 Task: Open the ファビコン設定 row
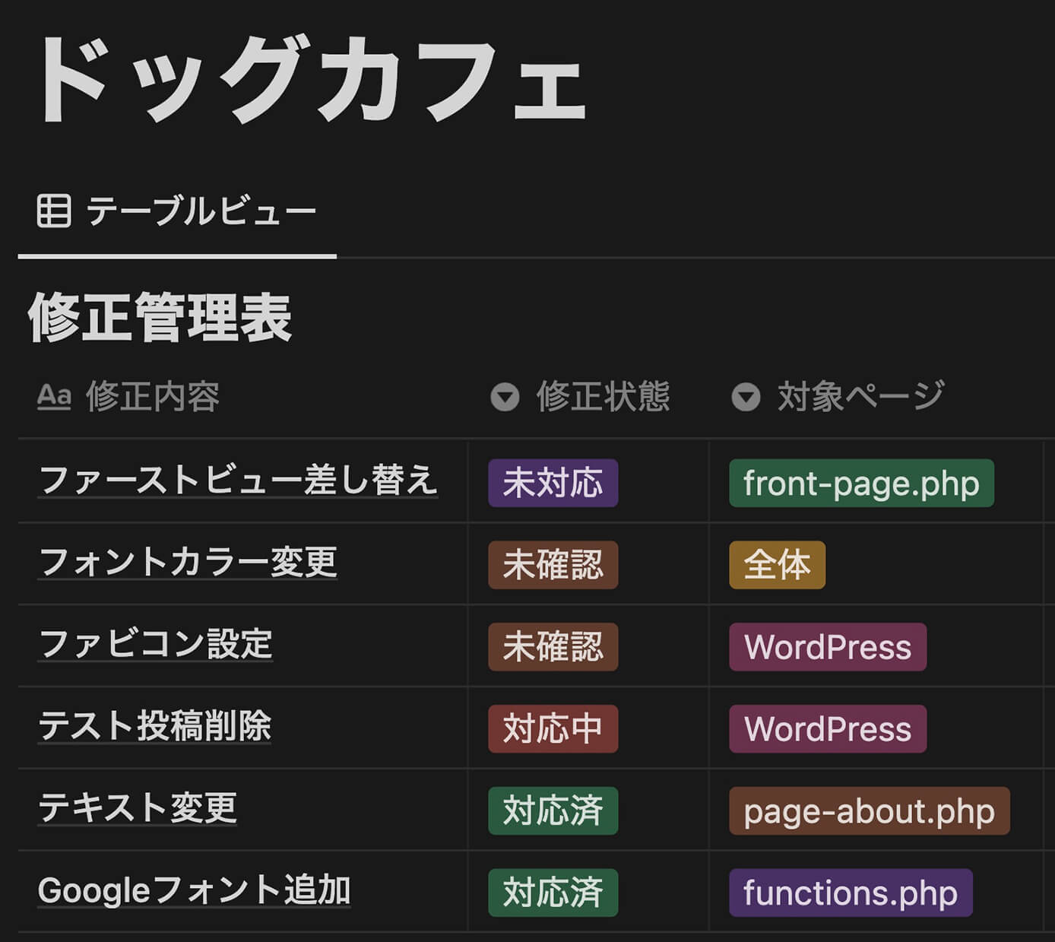pos(155,645)
